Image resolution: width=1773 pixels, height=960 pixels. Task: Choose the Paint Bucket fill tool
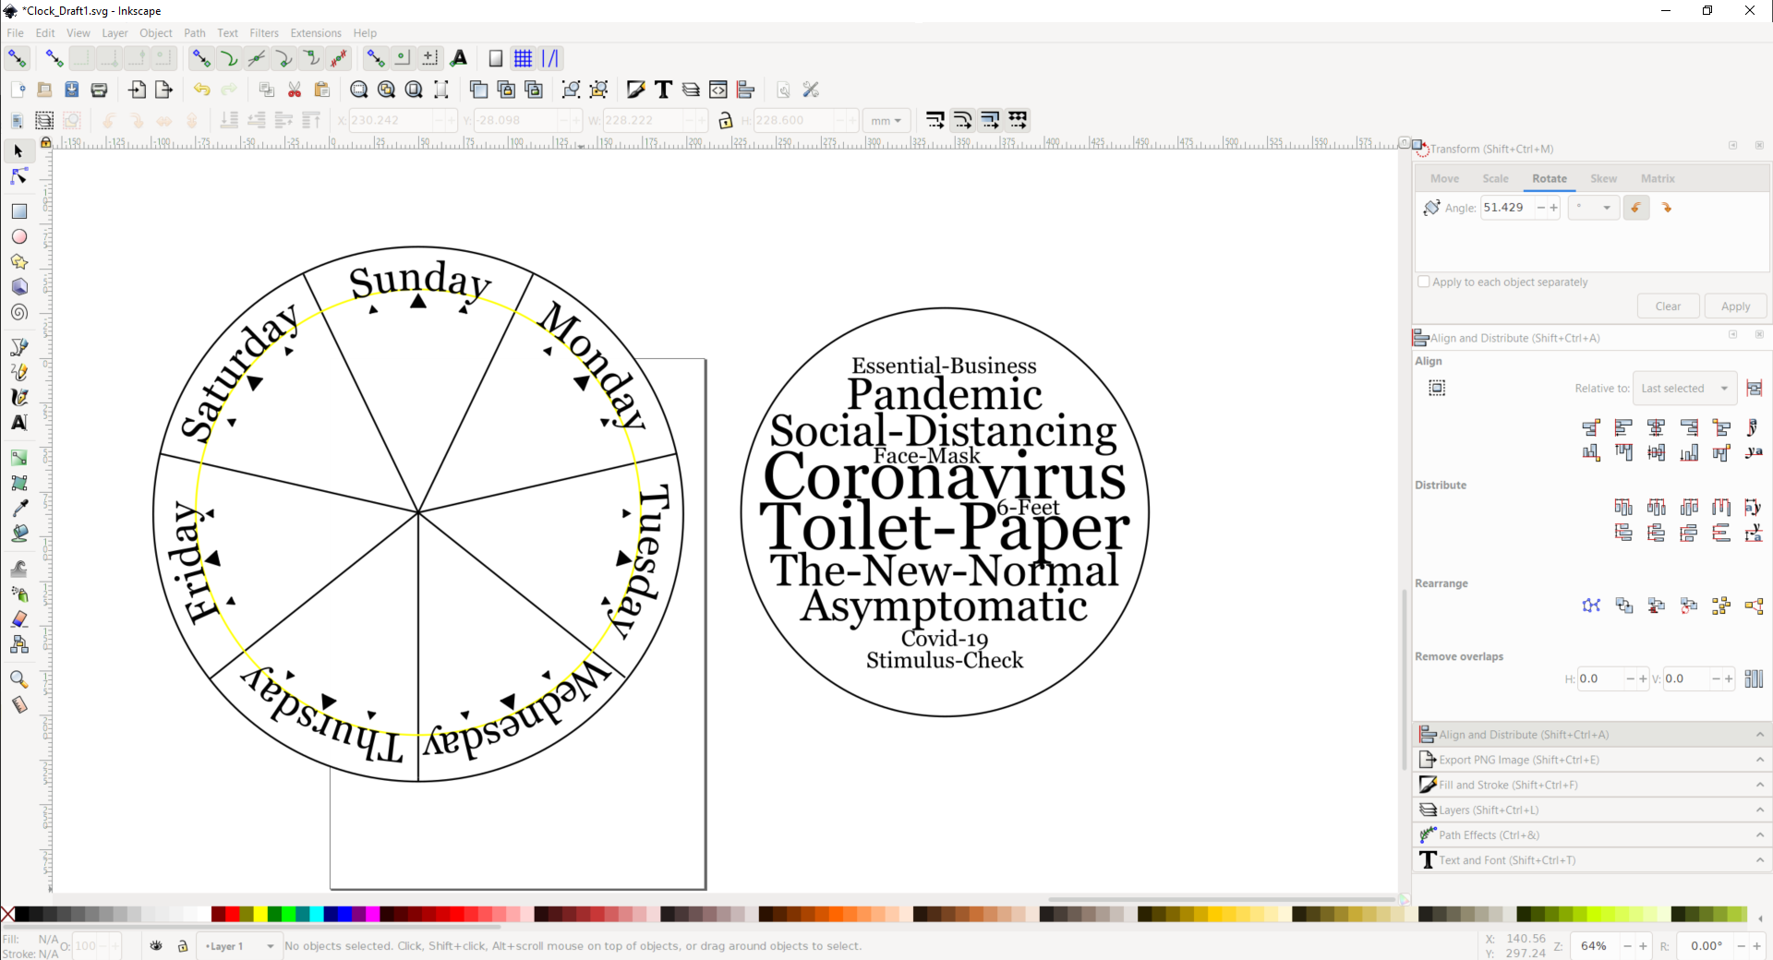pos(18,534)
